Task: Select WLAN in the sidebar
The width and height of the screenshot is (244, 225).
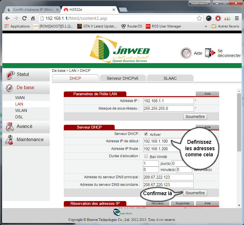Action: coord(21,110)
